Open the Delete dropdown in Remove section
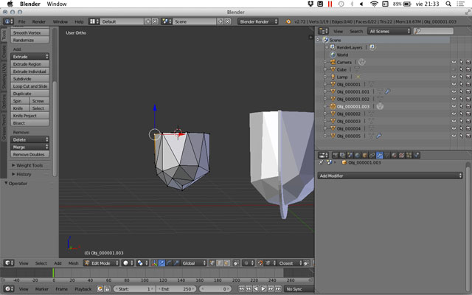The width and height of the screenshot is (472, 295). [29, 139]
